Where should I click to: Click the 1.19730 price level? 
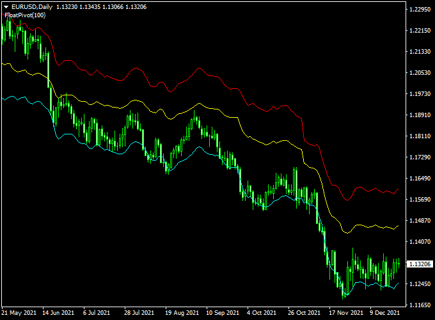coord(420,94)
